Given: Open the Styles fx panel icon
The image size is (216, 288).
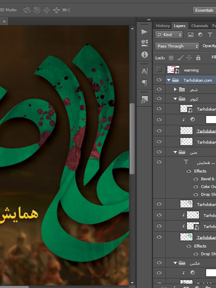Looking at the screenshot, I should [145, 99].
